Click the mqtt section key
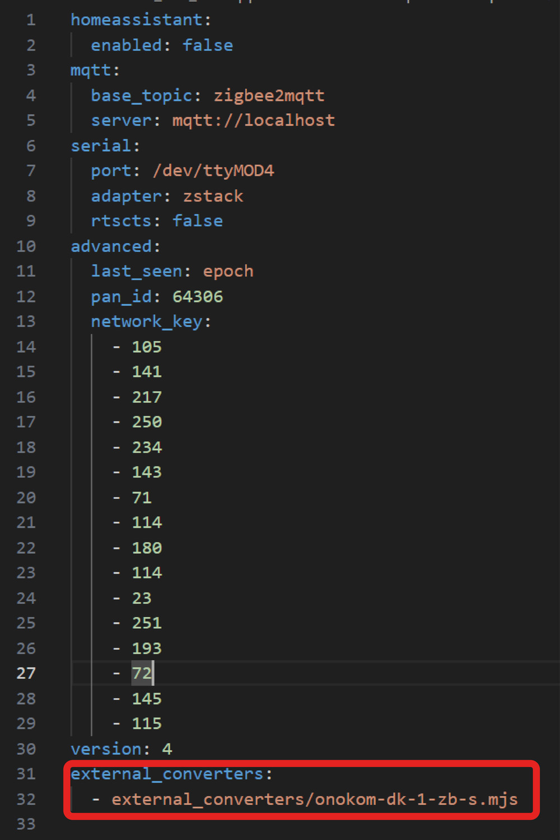Image resolution: width=560 pixels, height=840 pixels. [90, 71]
